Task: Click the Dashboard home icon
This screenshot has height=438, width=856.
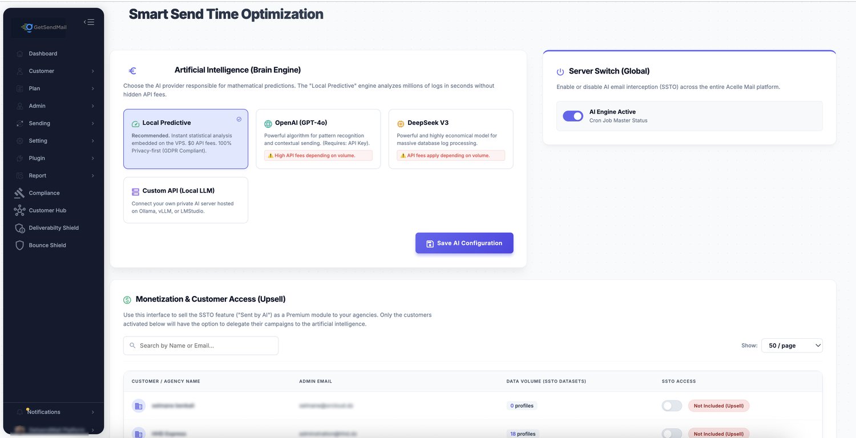Action: [x=19, y=54]
